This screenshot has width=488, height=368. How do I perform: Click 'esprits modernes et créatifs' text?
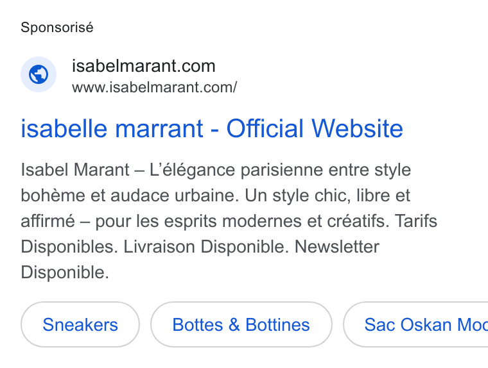pos(277,222)
